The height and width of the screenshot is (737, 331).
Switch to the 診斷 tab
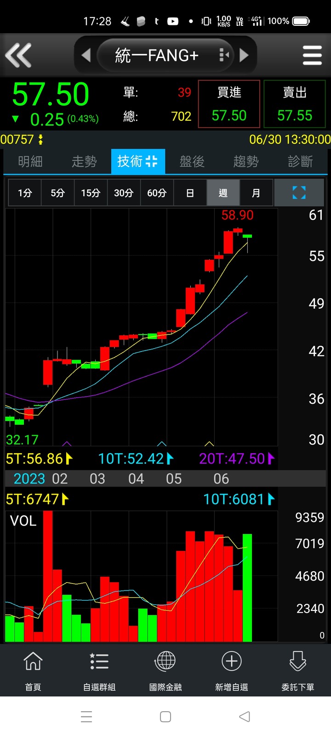pyautogui.click(x=300, y=161)
